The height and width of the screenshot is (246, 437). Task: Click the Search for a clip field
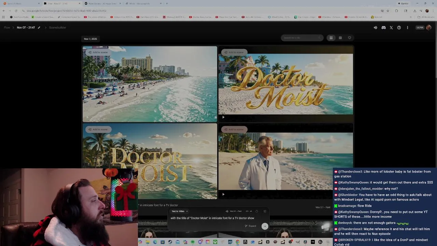(302, 38)
